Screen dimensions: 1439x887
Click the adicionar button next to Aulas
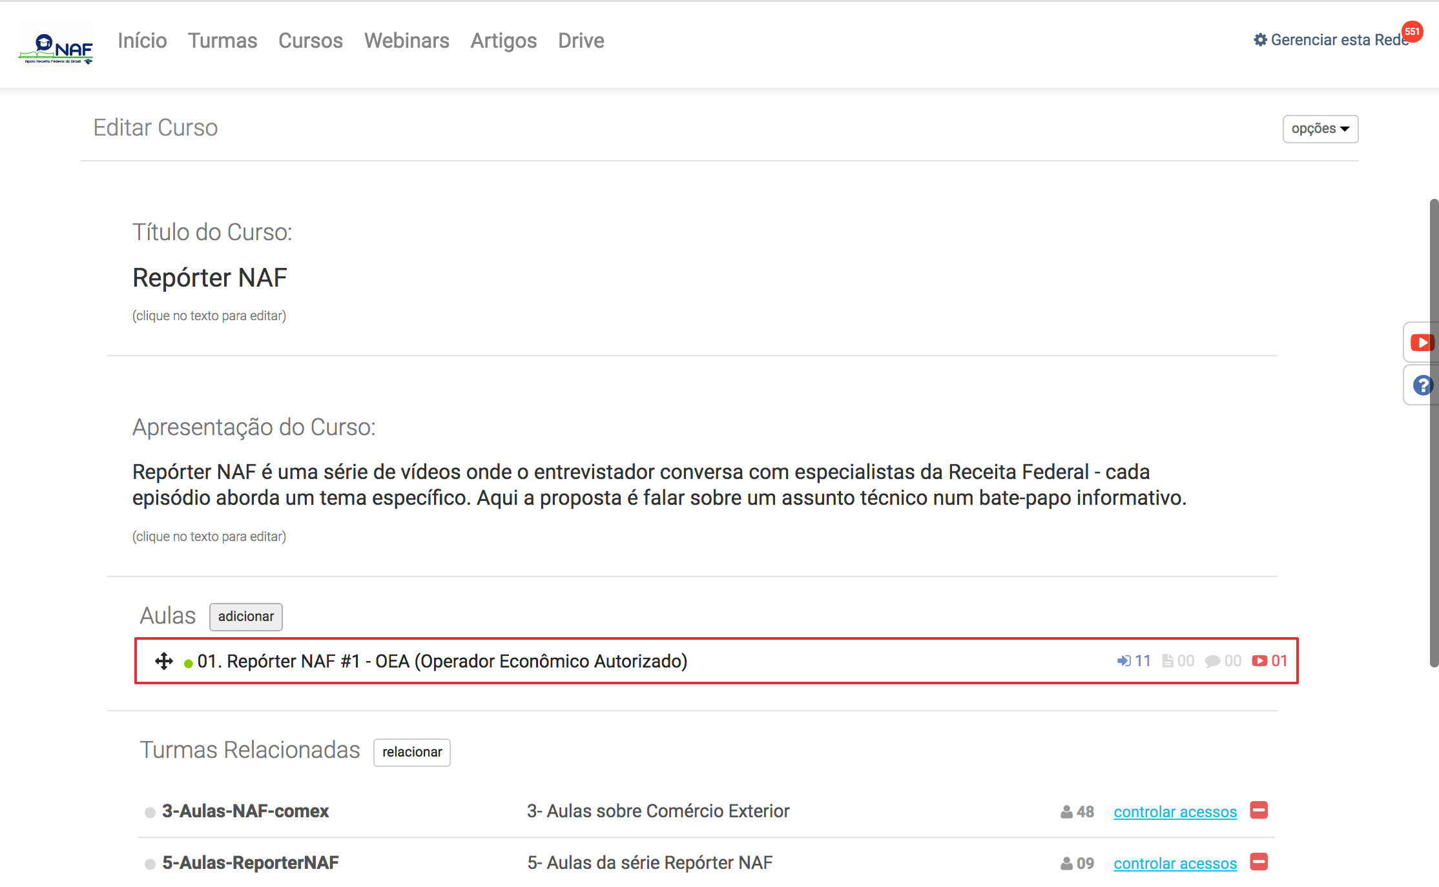pyautogui.click(x=245, y=617)
